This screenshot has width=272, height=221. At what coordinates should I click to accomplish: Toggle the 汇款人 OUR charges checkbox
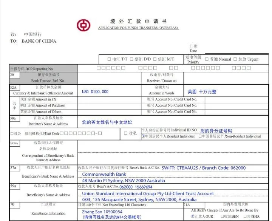pos(193,216)
